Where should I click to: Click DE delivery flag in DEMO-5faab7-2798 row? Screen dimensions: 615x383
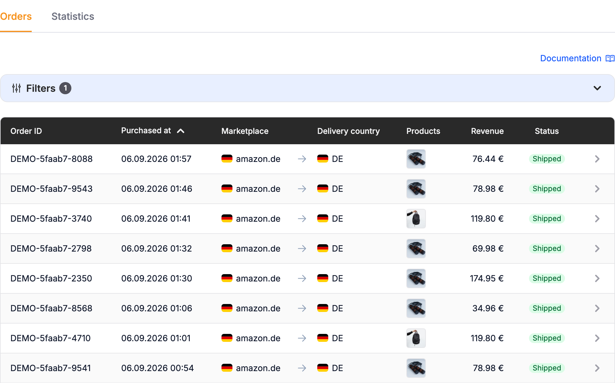tap(323, 249)
